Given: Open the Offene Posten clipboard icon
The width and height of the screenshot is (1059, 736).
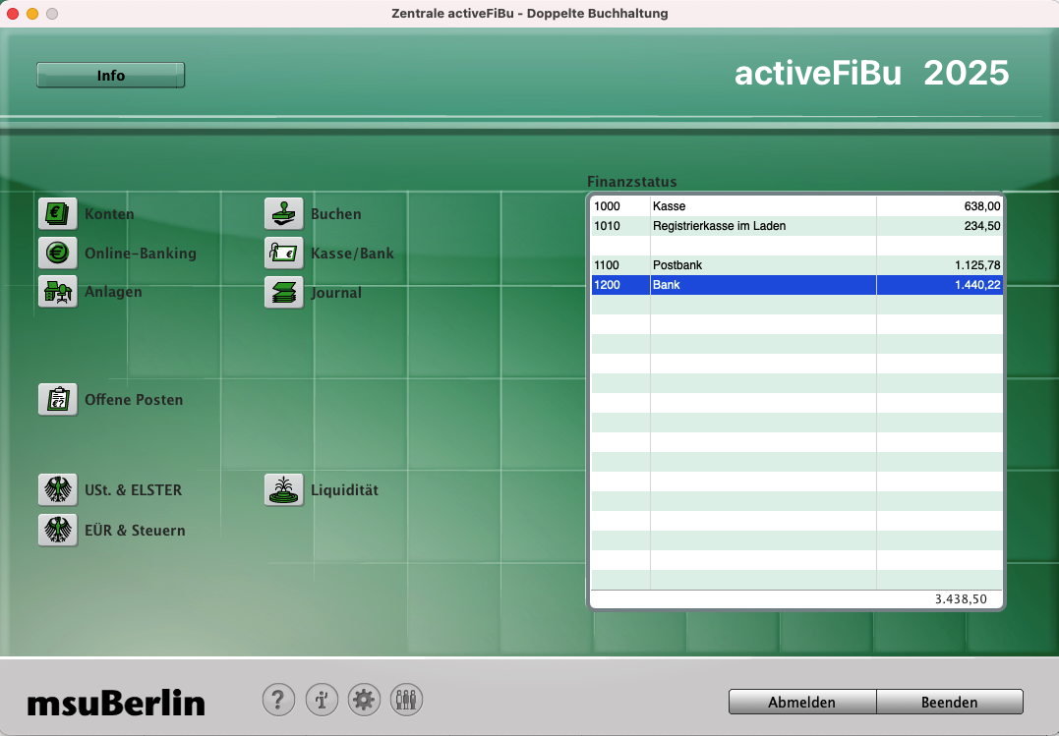Looking at the screenshot, I should tap(58, 400).
